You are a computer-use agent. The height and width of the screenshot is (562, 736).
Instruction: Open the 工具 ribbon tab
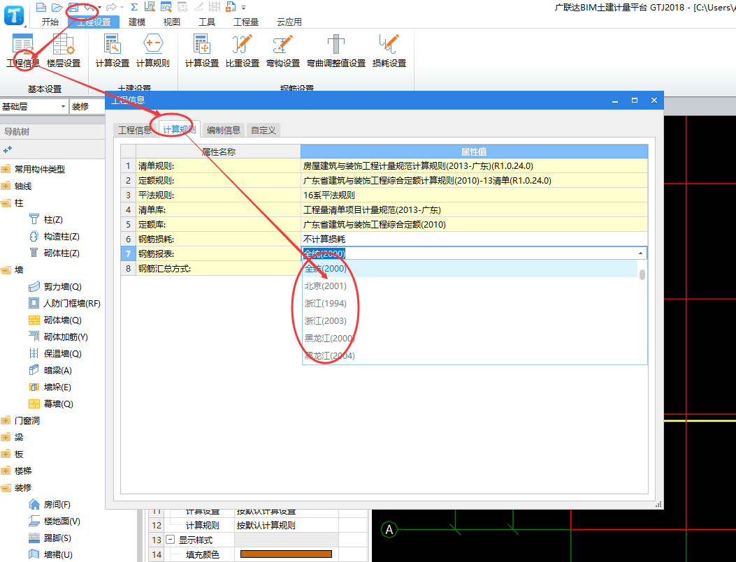(x=206, y=22)
